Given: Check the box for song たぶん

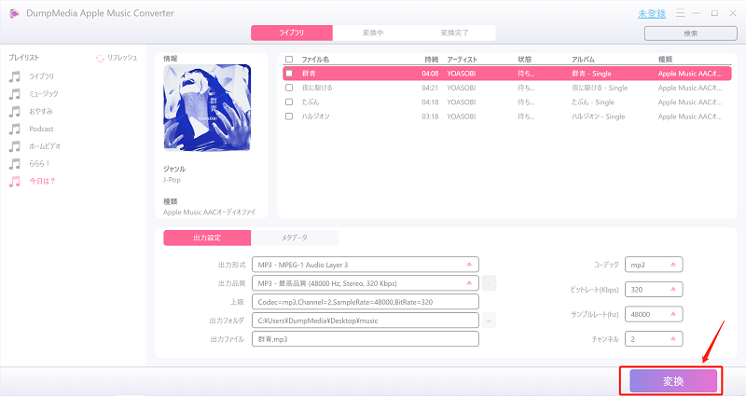Looking at the screenshot, I should [x=289, y=102].
